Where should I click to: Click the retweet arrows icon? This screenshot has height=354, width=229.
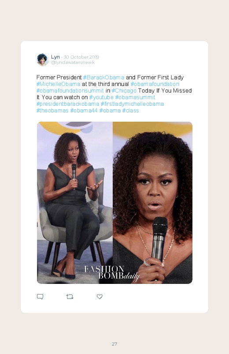(70, 297)
